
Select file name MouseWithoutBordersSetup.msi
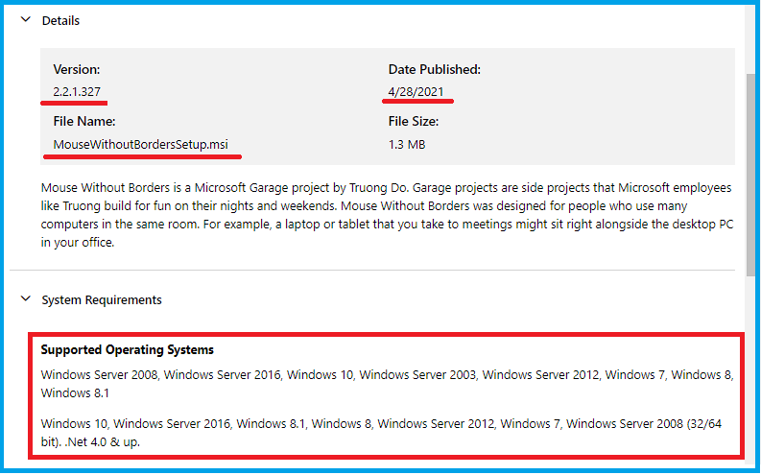[x=141, y=145]
